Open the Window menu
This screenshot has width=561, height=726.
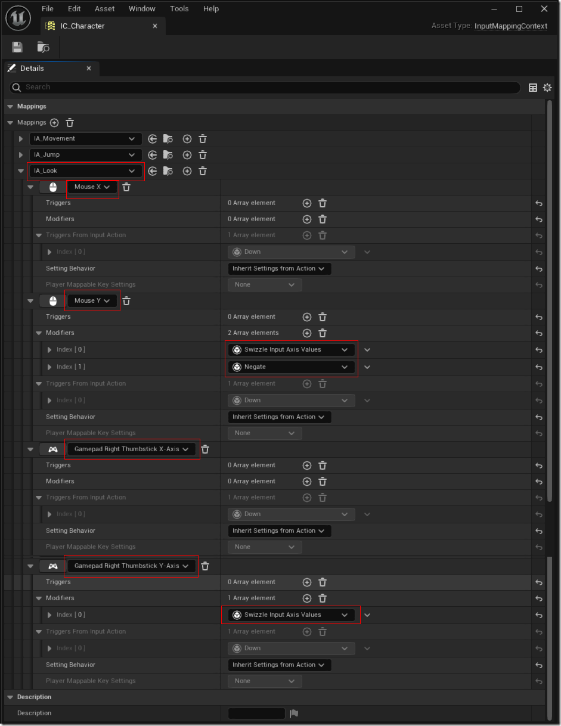tap(142, 9)
